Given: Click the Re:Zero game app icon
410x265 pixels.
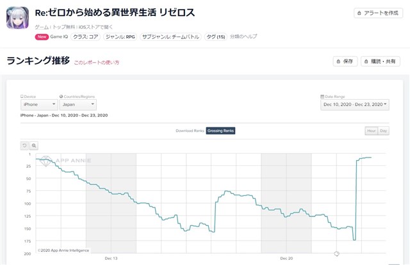Looking at the screenshot, I should pos(17,18).
